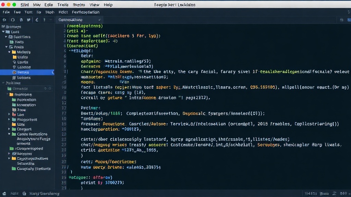Open the File menu in app toolbar

[6, 12]
